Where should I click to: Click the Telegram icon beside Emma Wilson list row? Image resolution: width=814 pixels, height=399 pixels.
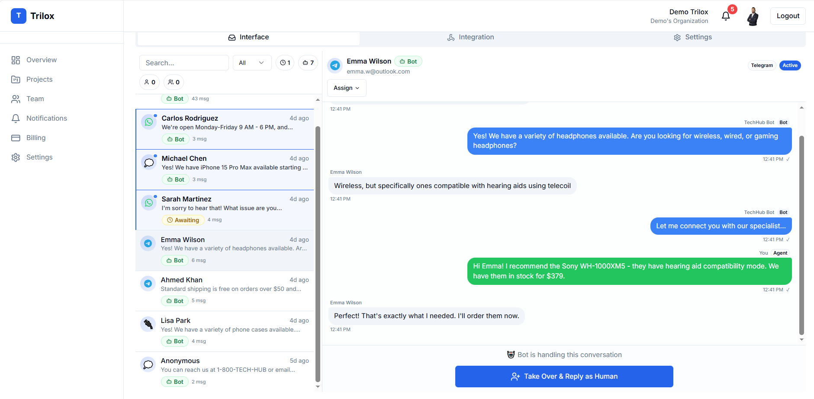(148, 243)
